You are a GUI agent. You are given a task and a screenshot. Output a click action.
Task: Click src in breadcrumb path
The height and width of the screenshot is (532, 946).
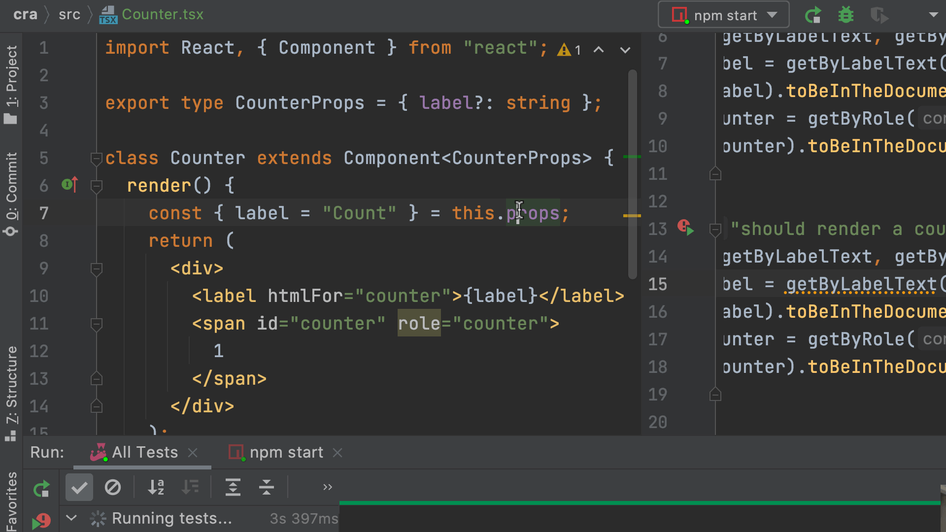click(x=69, y=15)
